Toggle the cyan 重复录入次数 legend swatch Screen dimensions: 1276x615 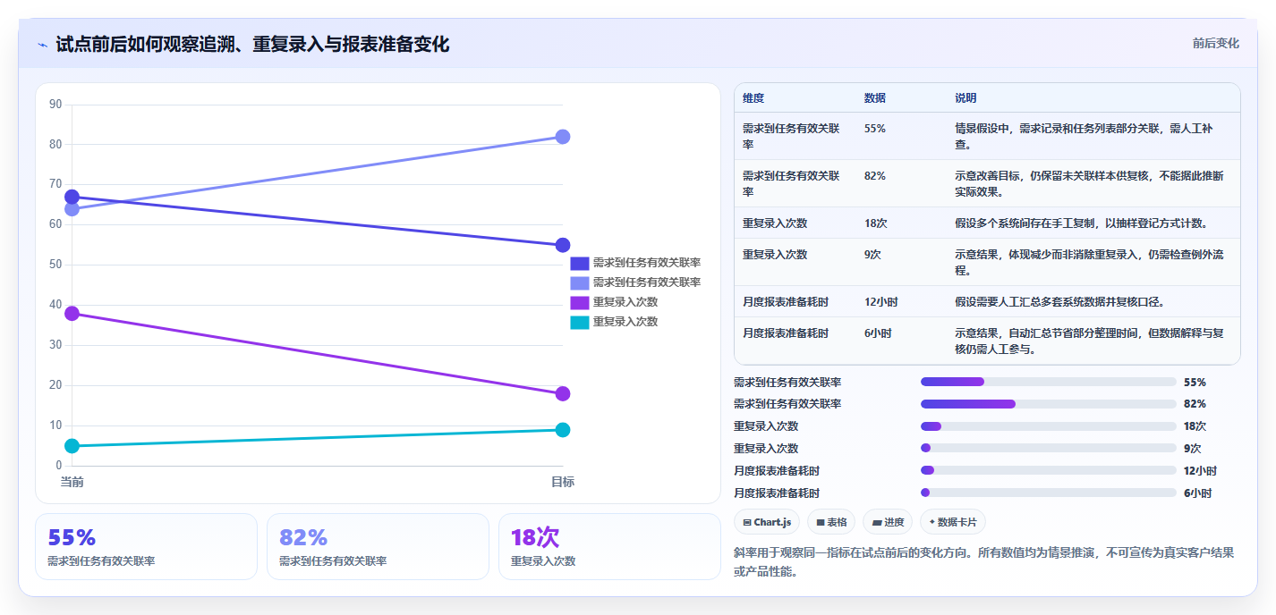click(580, 322)
